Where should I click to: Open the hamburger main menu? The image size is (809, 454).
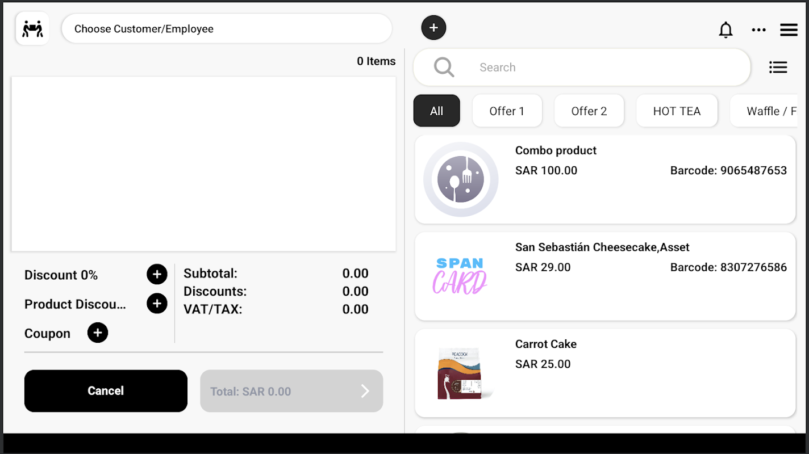(x=789, y=30)
